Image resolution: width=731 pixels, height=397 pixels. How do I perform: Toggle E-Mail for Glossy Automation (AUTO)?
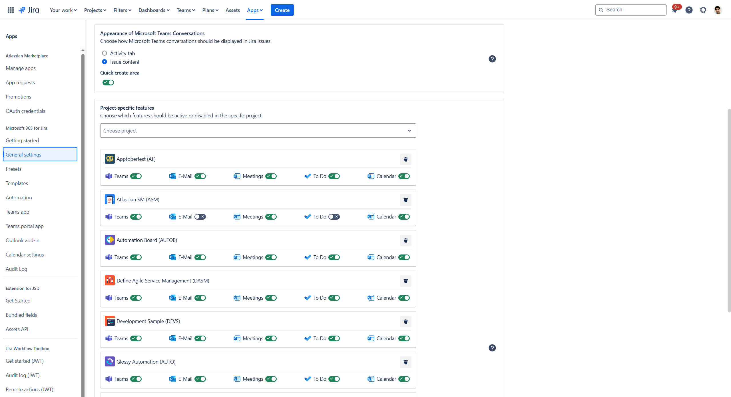tap(200, 379)
